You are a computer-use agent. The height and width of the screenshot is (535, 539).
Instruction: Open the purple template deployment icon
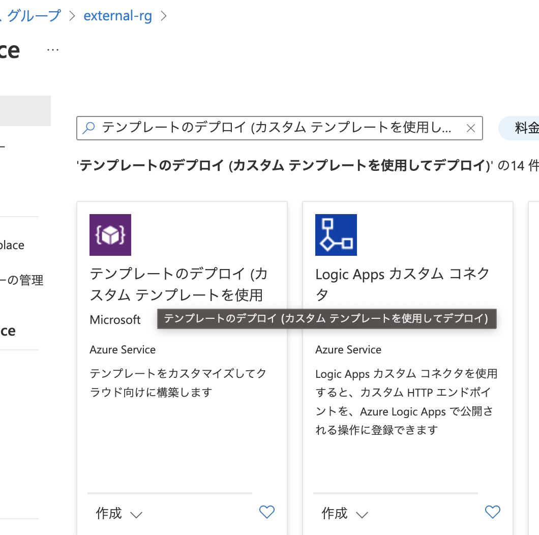tap(110, 235)
